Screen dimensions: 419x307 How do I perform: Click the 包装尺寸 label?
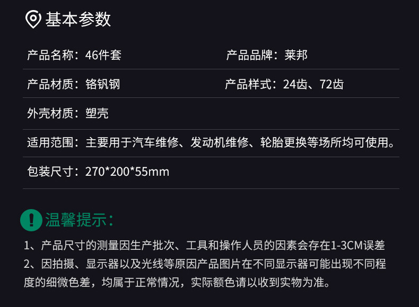pos(52,171)
